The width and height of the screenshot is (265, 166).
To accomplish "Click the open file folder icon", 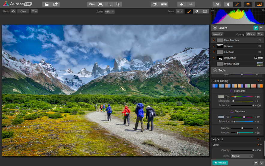I will [46, 4].
